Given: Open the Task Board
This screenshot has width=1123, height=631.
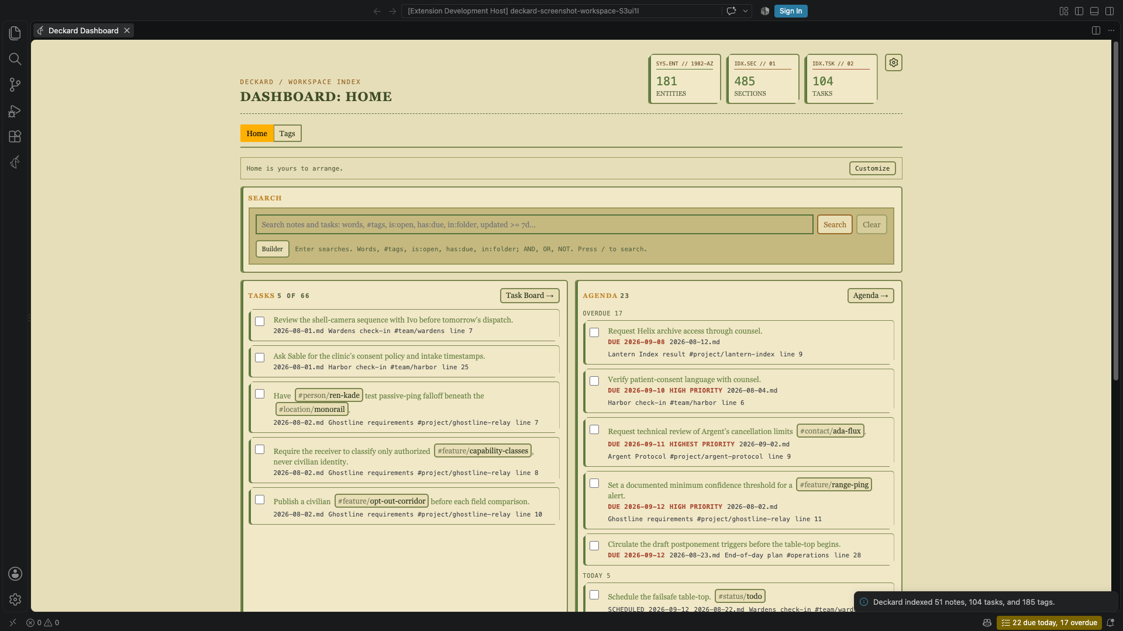Looking at the screenshot, I should 529,296.
